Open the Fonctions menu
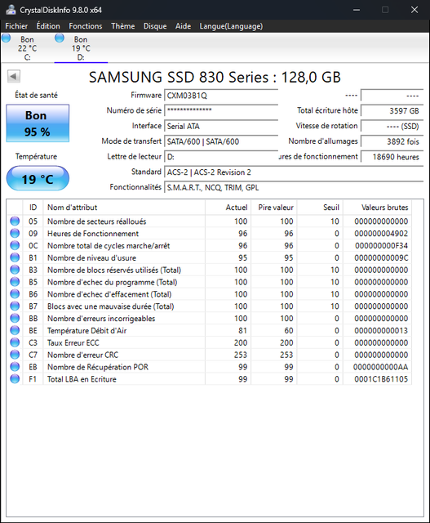 coord(86,26)
